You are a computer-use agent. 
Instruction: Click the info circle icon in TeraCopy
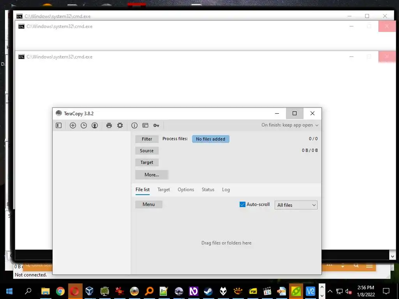[134, 125]
